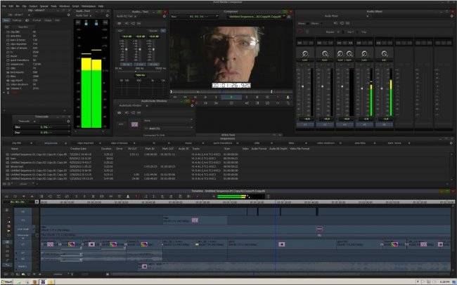Toggle the EQ IN bypass button
The height and width of the screenshot is (285, 457).
pos(163,31)
